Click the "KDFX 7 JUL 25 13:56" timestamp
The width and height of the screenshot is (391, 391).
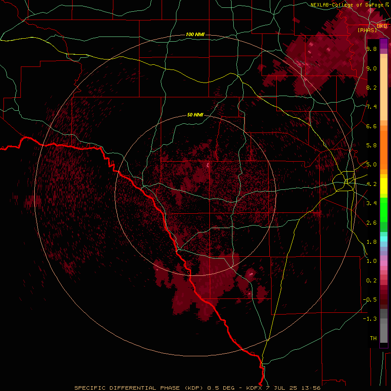283,388
